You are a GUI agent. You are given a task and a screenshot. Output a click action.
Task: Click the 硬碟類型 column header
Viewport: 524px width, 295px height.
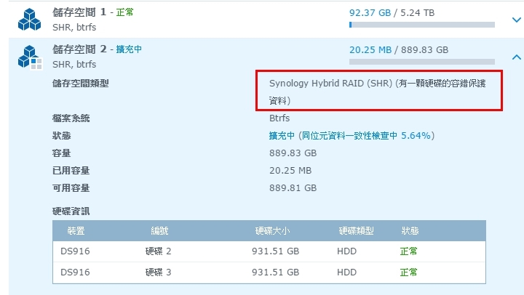356,231
